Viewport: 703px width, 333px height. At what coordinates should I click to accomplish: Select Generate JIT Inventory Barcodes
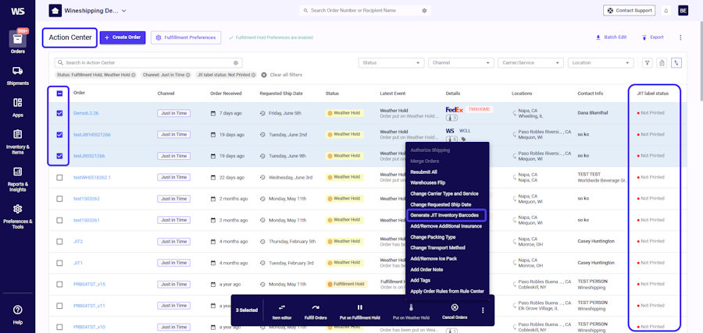(446, 215)
